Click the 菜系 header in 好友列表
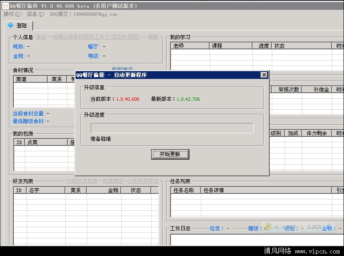Viewport: 344px width, 256px height. [76, 190]
